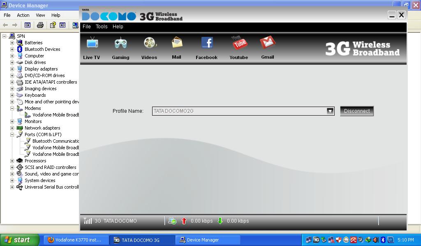Screen dimensions: 421x246
Task: Open the Videos film reel icon
Action: pos(150,43)
